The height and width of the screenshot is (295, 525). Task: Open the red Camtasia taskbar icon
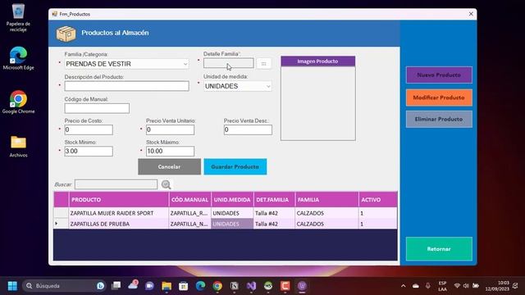(x=285, y=286)
